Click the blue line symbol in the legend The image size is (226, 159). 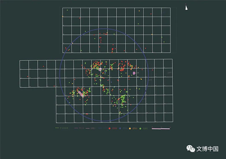[99, 128]
